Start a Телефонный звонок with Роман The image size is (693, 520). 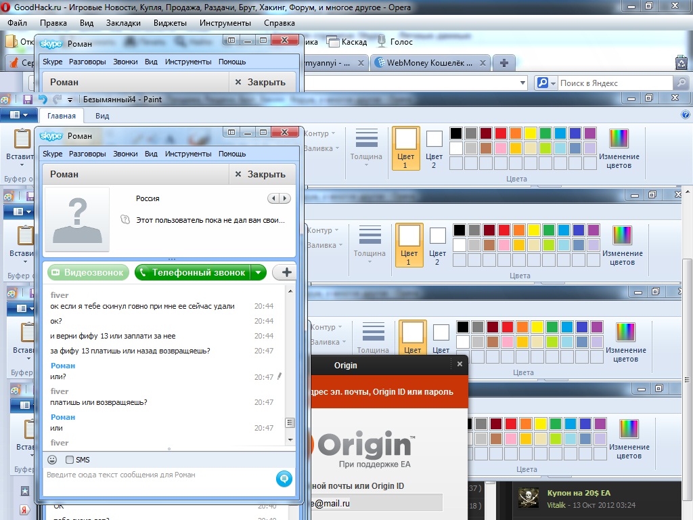(x=193, y=272)
